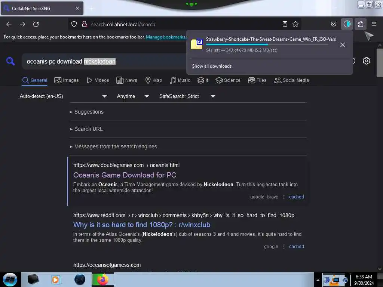Switch to the Map category

[153, 80]
